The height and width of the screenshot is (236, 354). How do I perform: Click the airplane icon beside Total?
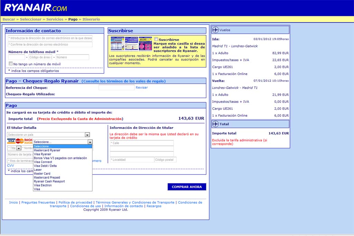[x=216, y=124]
